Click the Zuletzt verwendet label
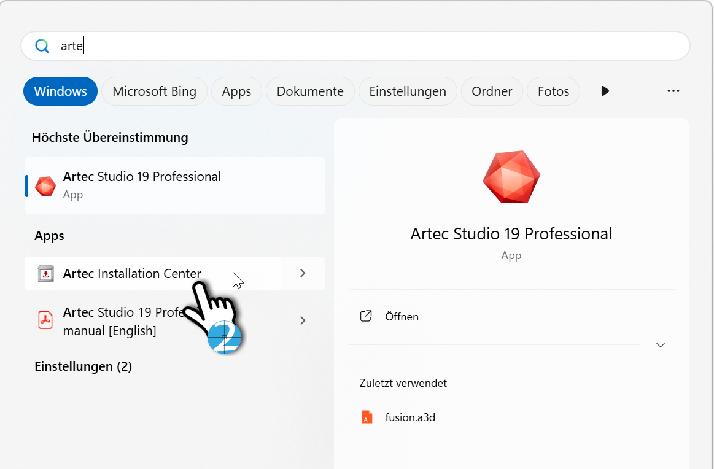The width and height of the screenshot is (714, 469). click(x=403, y=383)
